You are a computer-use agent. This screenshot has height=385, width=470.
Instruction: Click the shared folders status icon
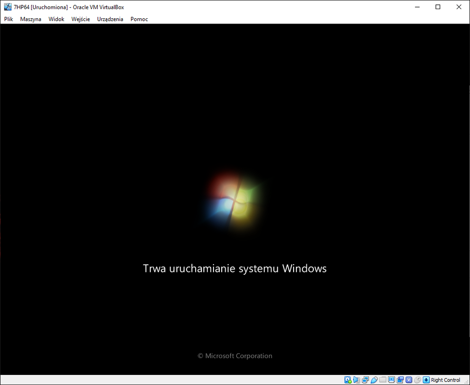pos(383,380)
